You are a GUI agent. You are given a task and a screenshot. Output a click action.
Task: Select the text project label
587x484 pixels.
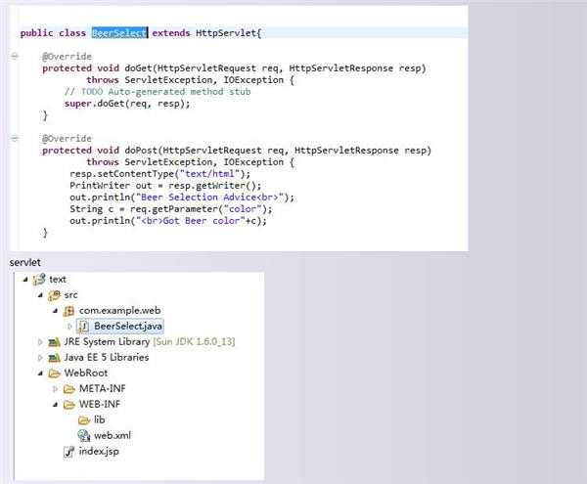coord(58,280)
